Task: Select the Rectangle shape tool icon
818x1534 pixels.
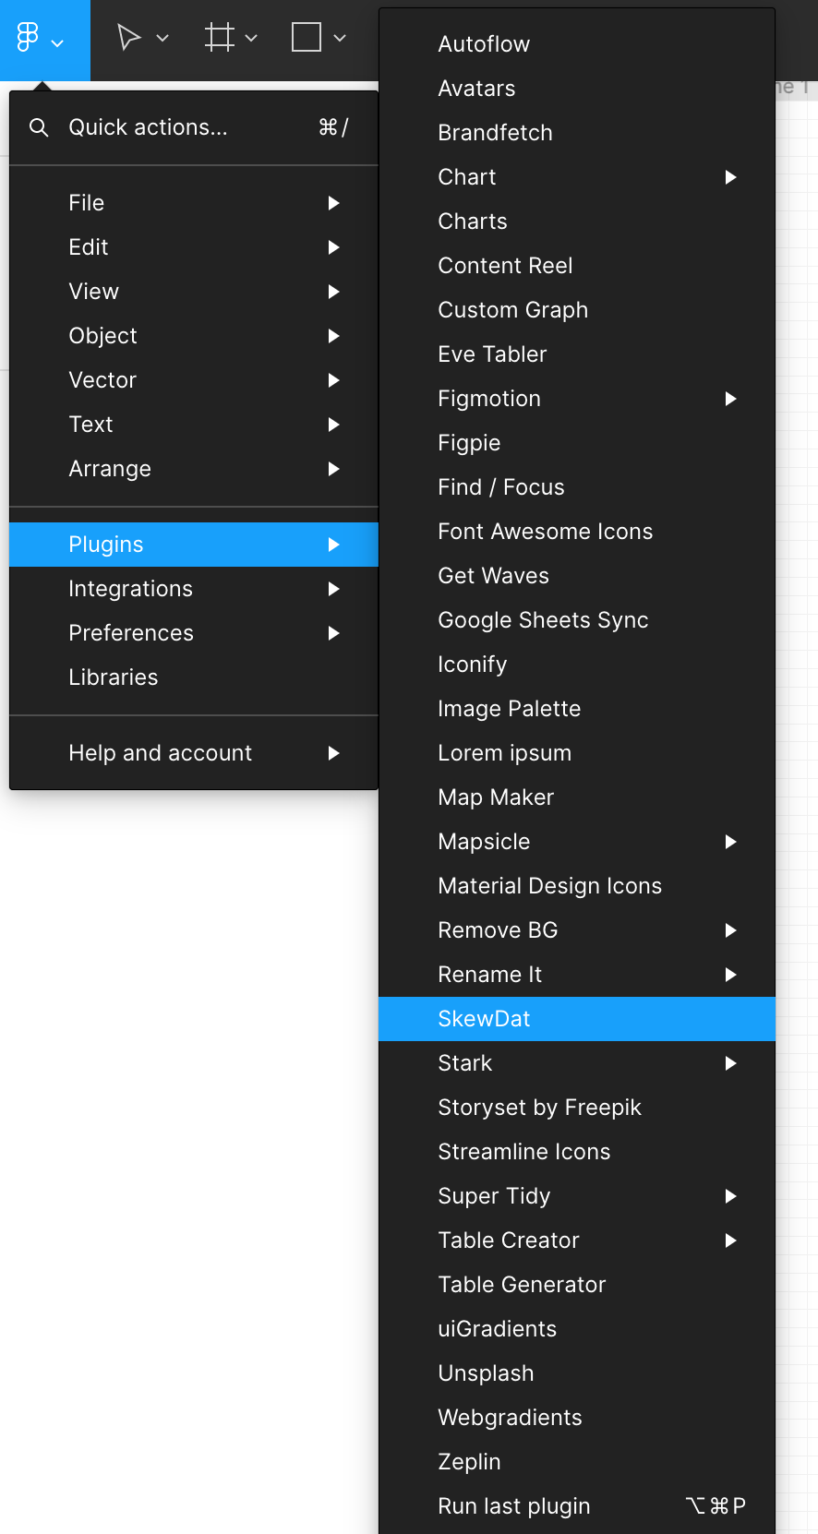Action: (307, 38)
